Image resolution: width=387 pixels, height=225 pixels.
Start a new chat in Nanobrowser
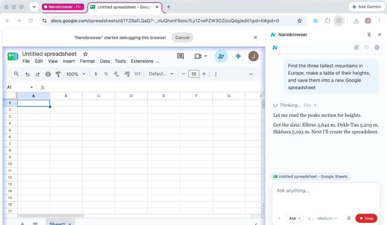(356, 47)
